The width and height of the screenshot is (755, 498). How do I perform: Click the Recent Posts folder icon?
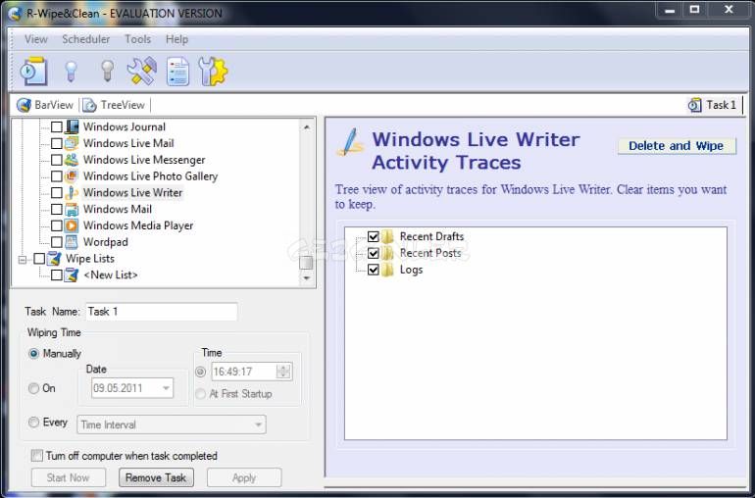387,253
